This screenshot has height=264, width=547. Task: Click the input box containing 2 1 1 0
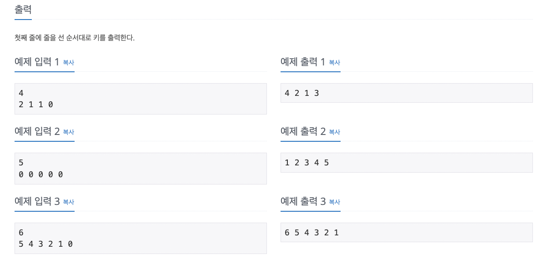point(141,99)
